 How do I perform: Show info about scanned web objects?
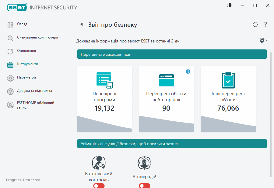188,72
